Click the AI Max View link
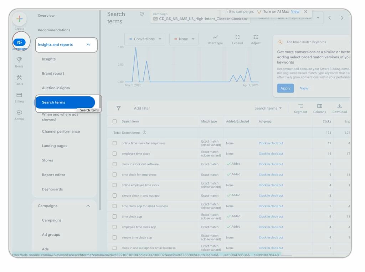The width and height of the screenshot is (365, 272). click(x=295, y=12)
